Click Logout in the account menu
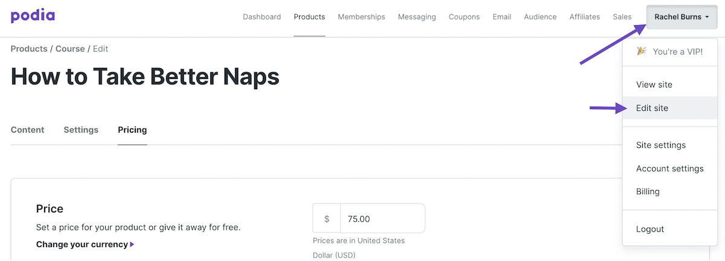Viewport: 725px width, 261px height. point(649,229)
